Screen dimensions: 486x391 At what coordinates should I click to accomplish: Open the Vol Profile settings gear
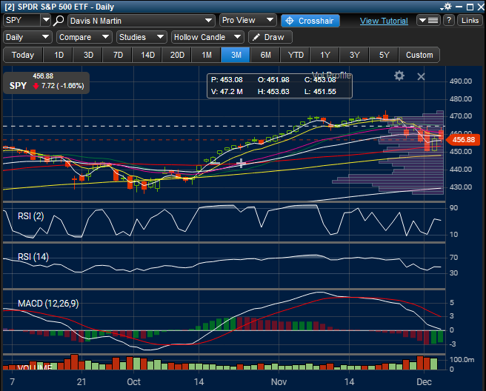point(399,76)
